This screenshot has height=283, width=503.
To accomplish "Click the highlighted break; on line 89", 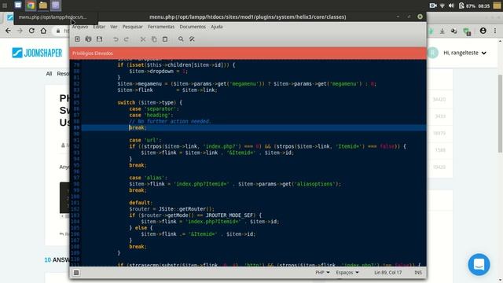I will coord(138,127).
